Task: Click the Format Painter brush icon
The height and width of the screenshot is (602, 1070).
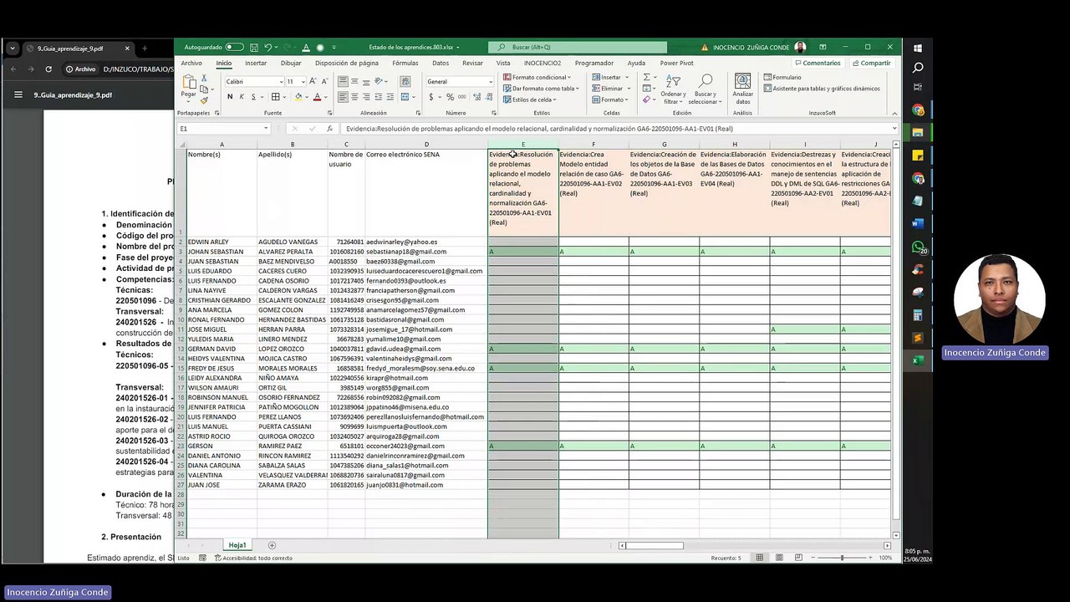Action: click(204, 101)
